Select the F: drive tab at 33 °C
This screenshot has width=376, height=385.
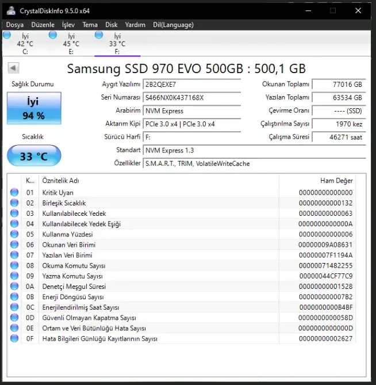[x=117, y=44]
